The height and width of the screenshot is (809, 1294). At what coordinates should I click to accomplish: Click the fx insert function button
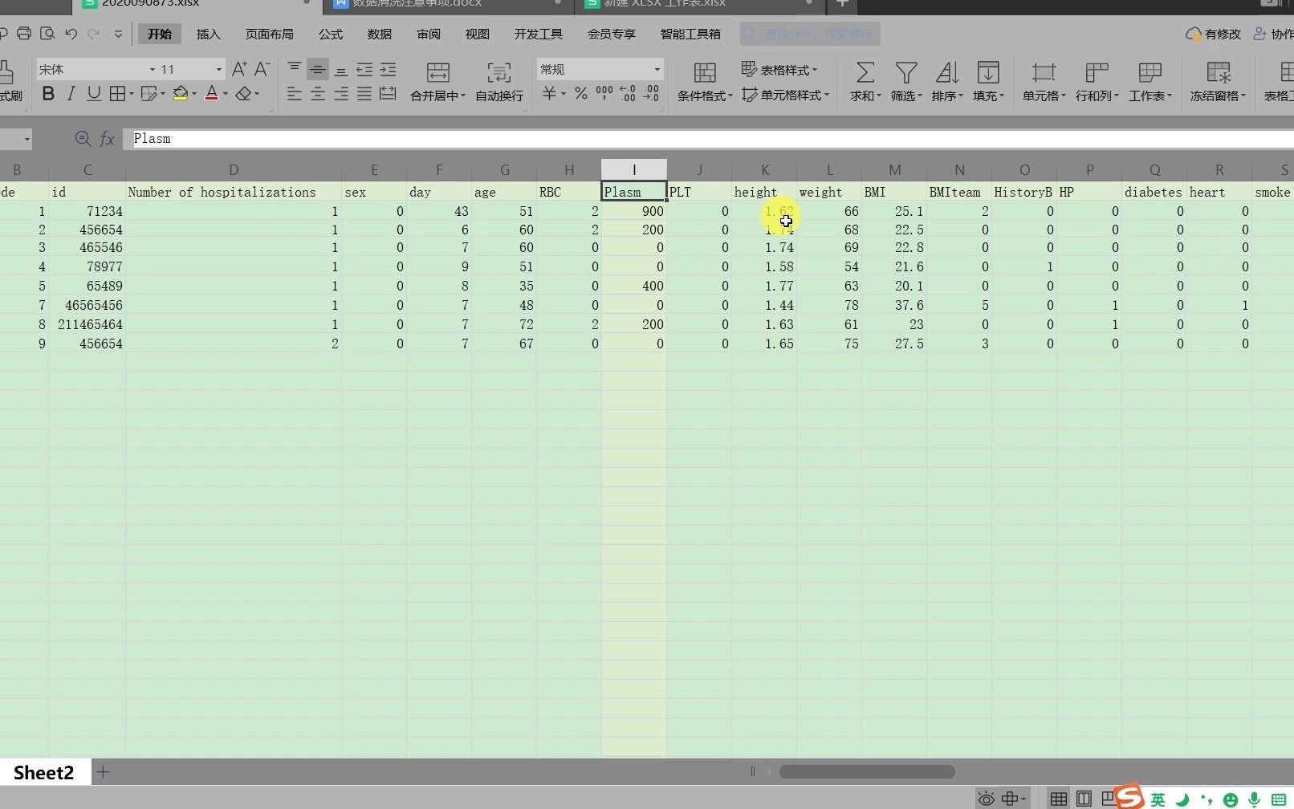[107, 139]
